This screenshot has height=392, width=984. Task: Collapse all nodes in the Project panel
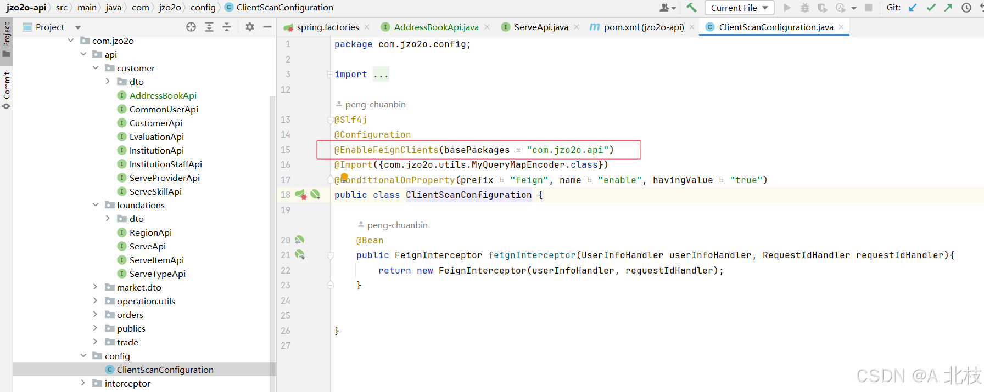pyautogui.click(x=227, y=27)
